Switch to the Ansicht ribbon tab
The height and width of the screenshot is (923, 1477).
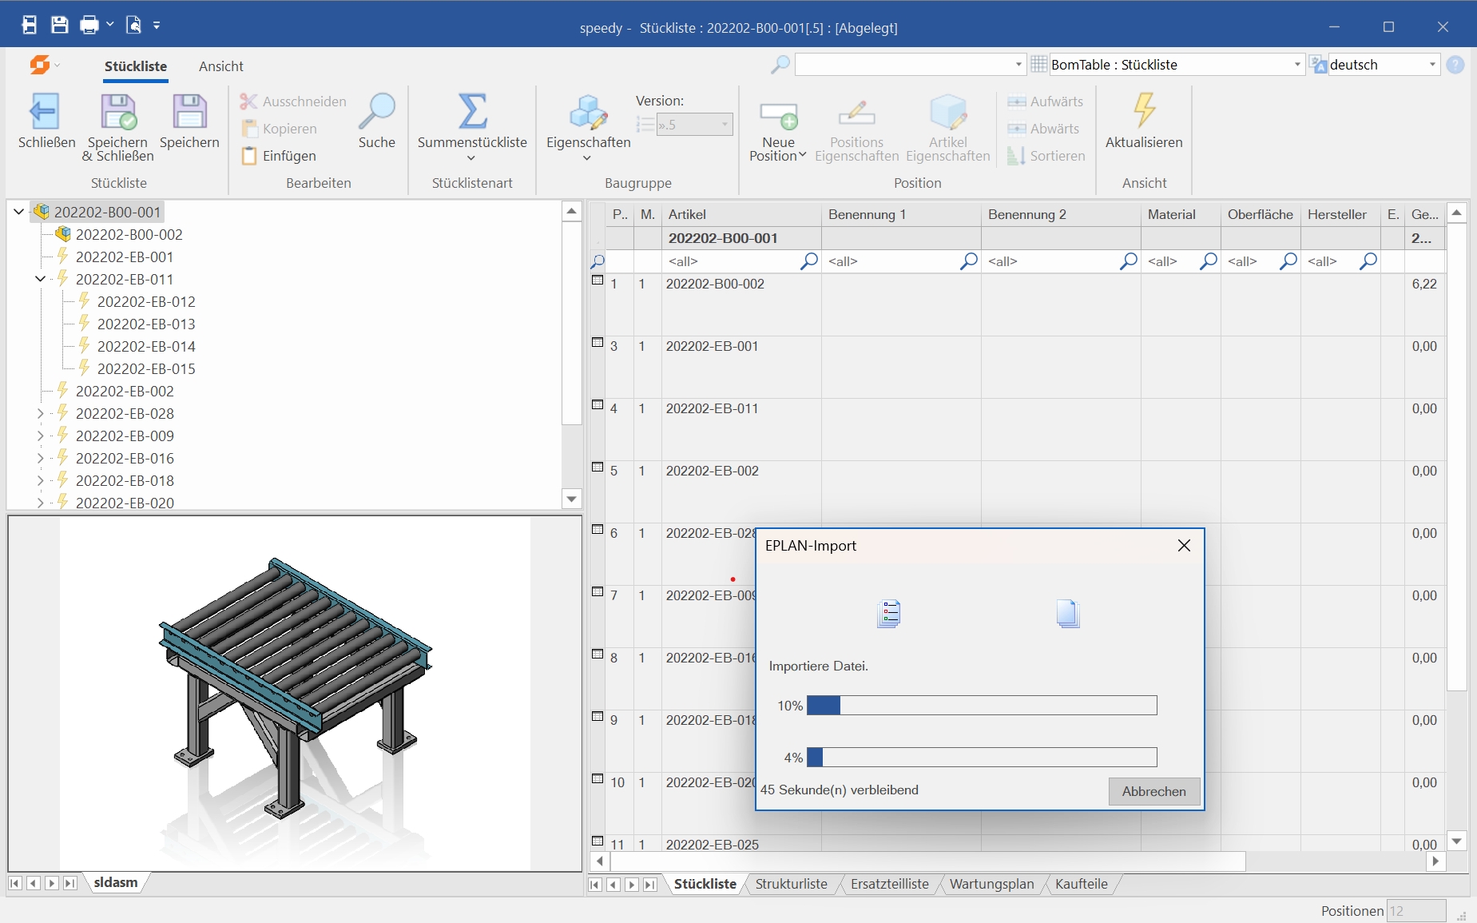point(220,66)
